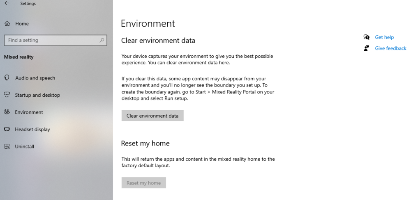This screenshot has width=411, height=200.
Task: Go to Startup and desktop settings
Action: 37,95
